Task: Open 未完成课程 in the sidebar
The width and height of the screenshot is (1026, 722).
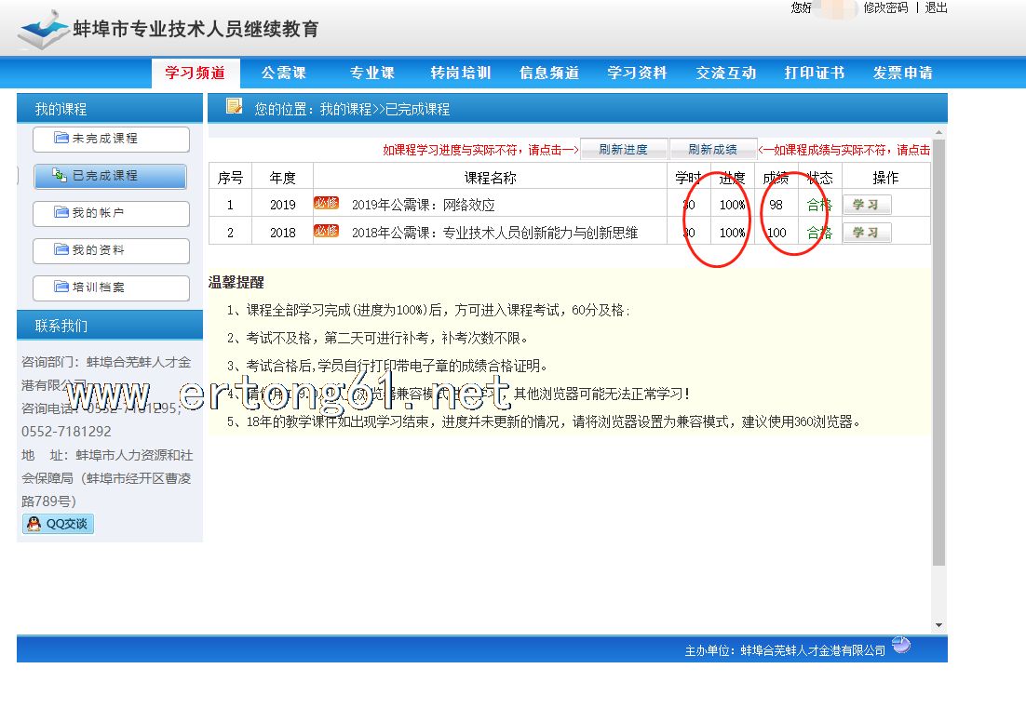Action: tap(111, 139)
